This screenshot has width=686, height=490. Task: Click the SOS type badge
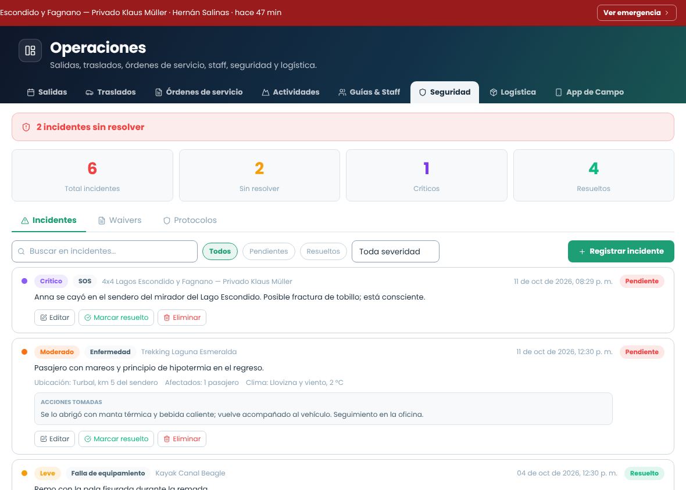coord(85,281)
